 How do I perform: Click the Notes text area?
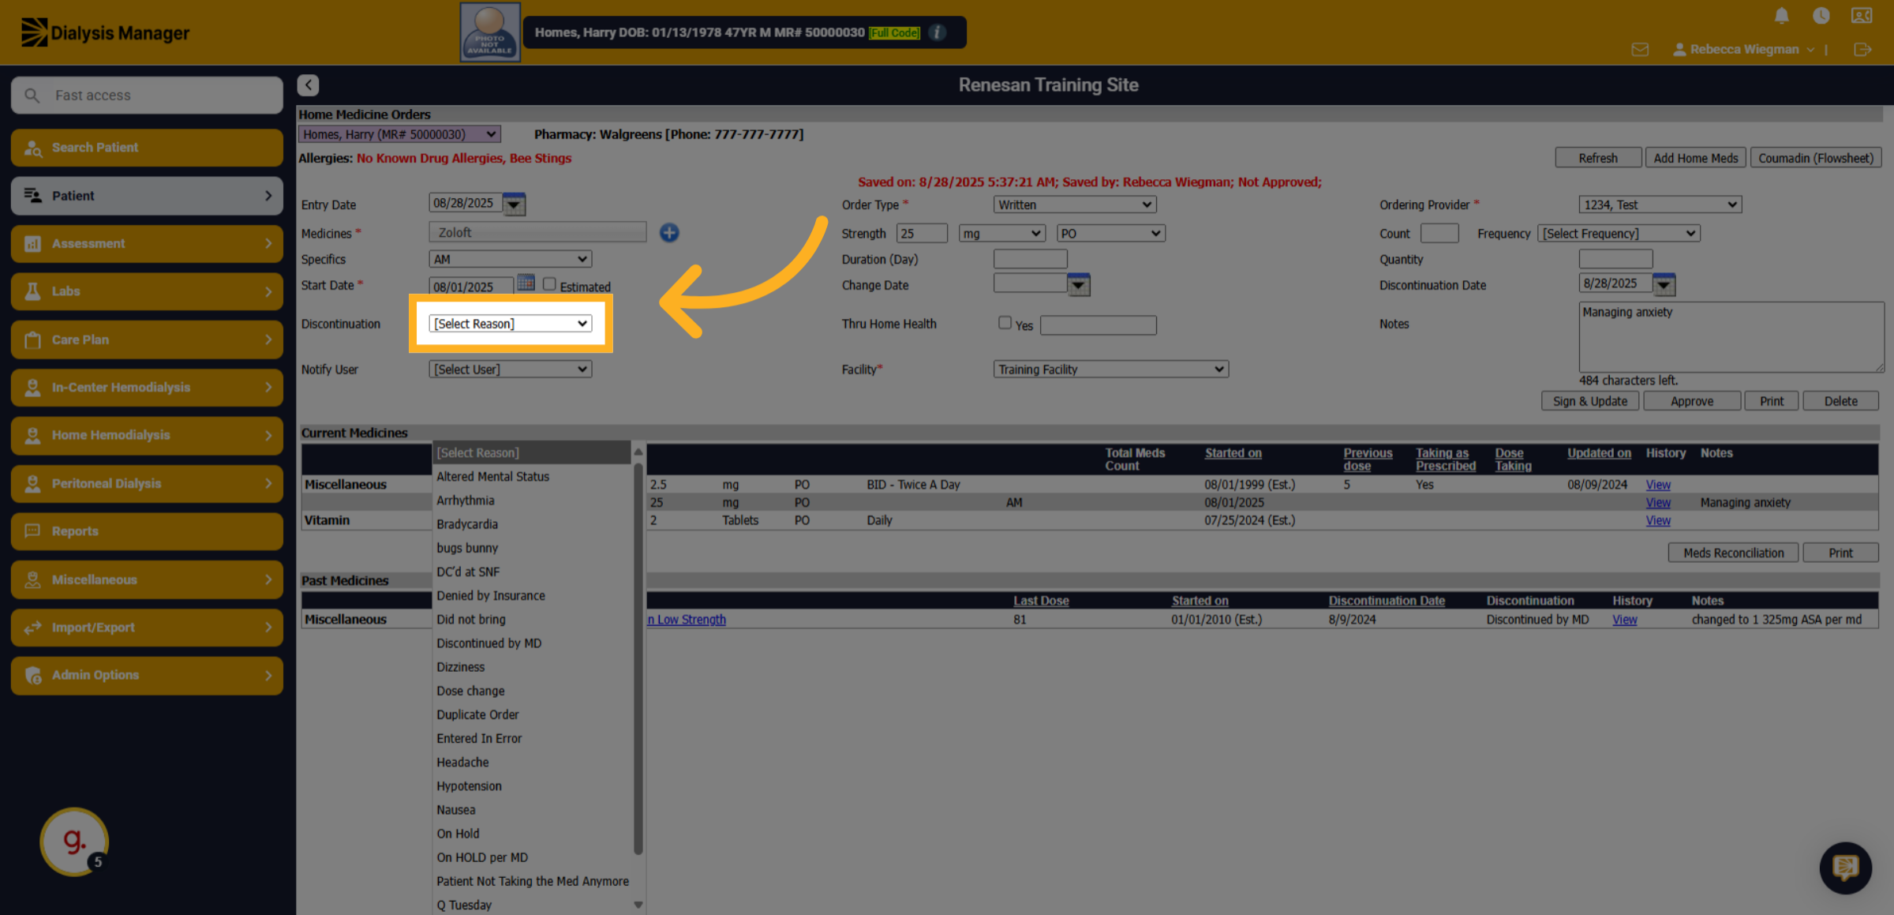pyautogui.click(x=1731, y=337)
